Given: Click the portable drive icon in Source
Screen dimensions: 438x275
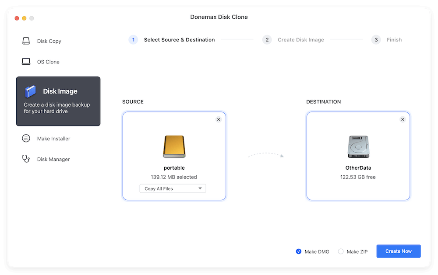Looking at the screenshot, I should click(x=174, y=146).
